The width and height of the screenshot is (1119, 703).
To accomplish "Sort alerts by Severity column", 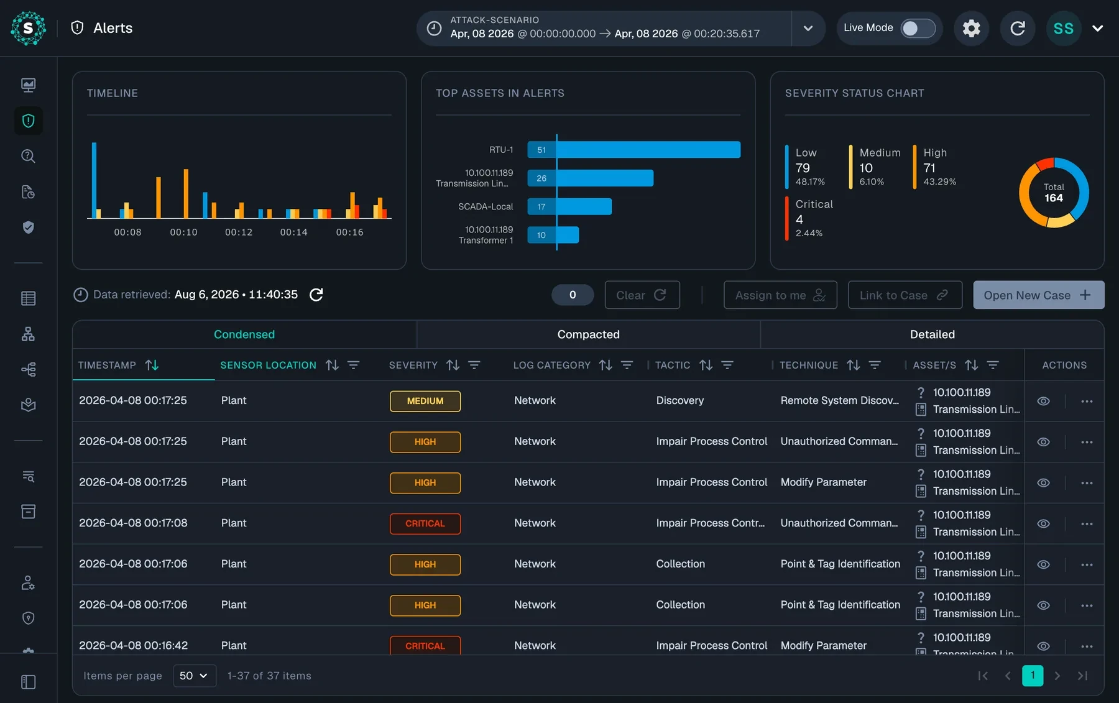I will pos(453,365).
